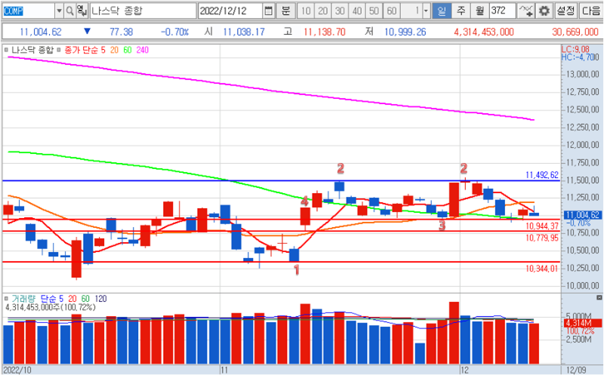Click the minute interval value field showing 1

[411, 11]
